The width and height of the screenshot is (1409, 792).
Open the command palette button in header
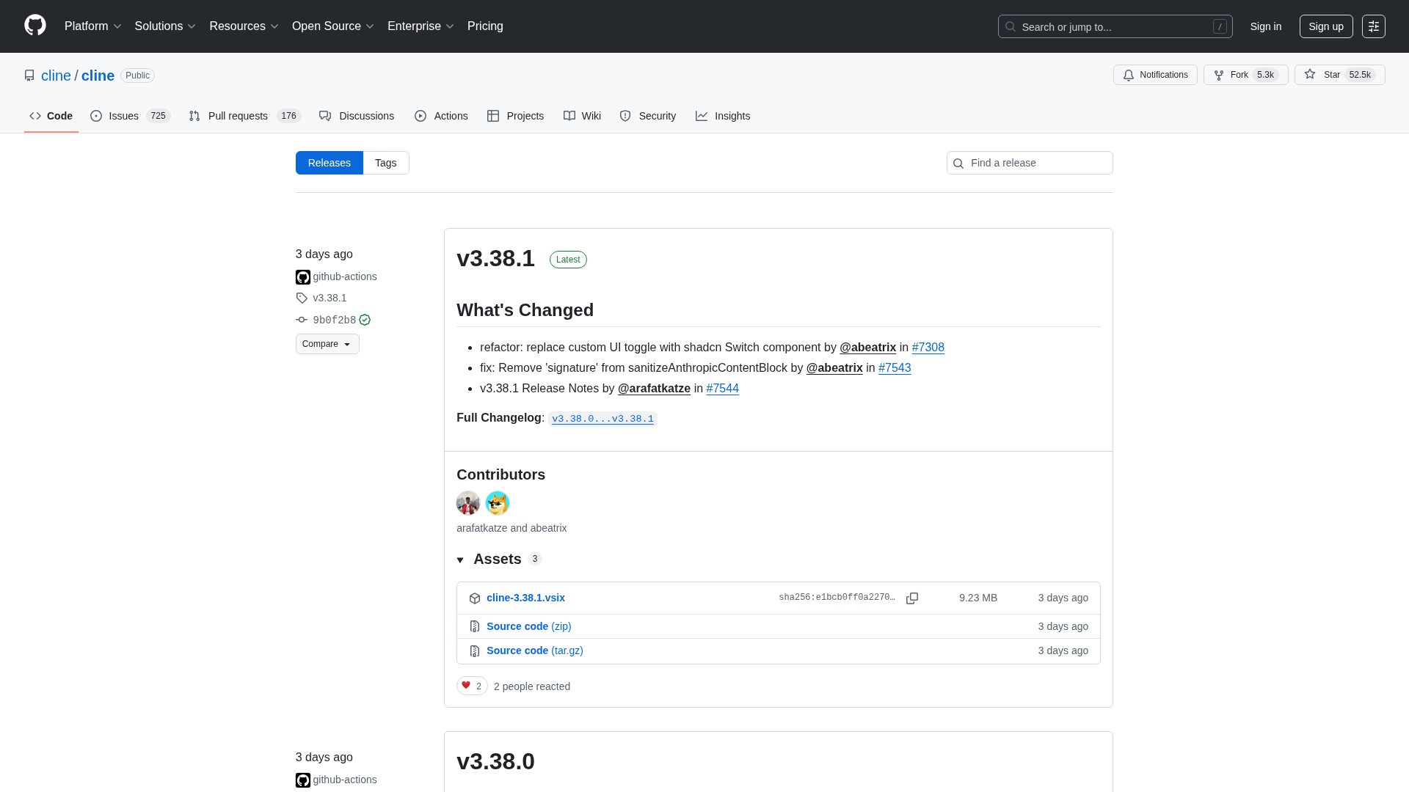1373,26
